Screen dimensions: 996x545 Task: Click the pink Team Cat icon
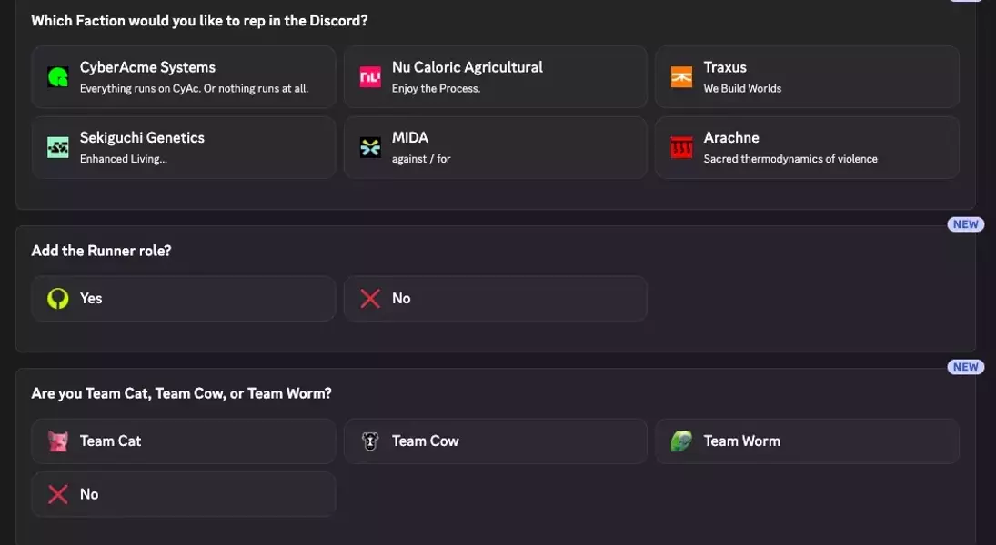(x=58, y=441)
